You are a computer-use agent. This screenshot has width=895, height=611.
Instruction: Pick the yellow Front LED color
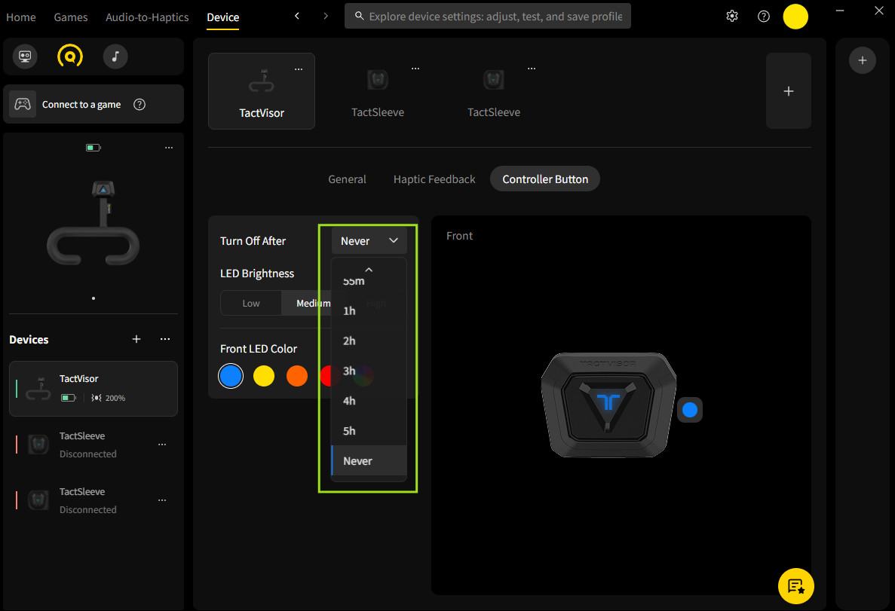click(264, 376)
